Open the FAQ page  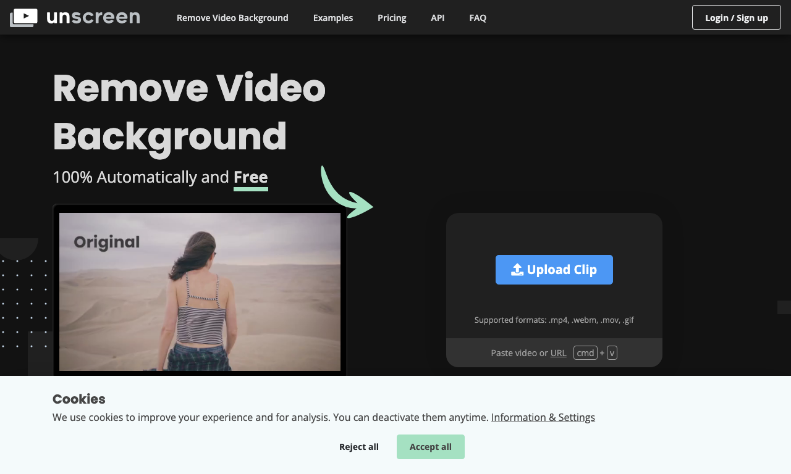point(478,18)
